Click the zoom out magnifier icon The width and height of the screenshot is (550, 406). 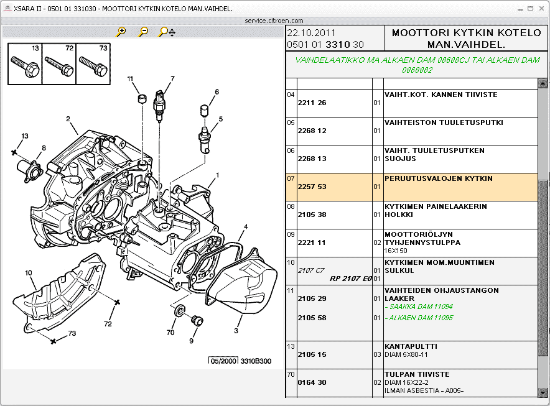click(x=143, y=32)
